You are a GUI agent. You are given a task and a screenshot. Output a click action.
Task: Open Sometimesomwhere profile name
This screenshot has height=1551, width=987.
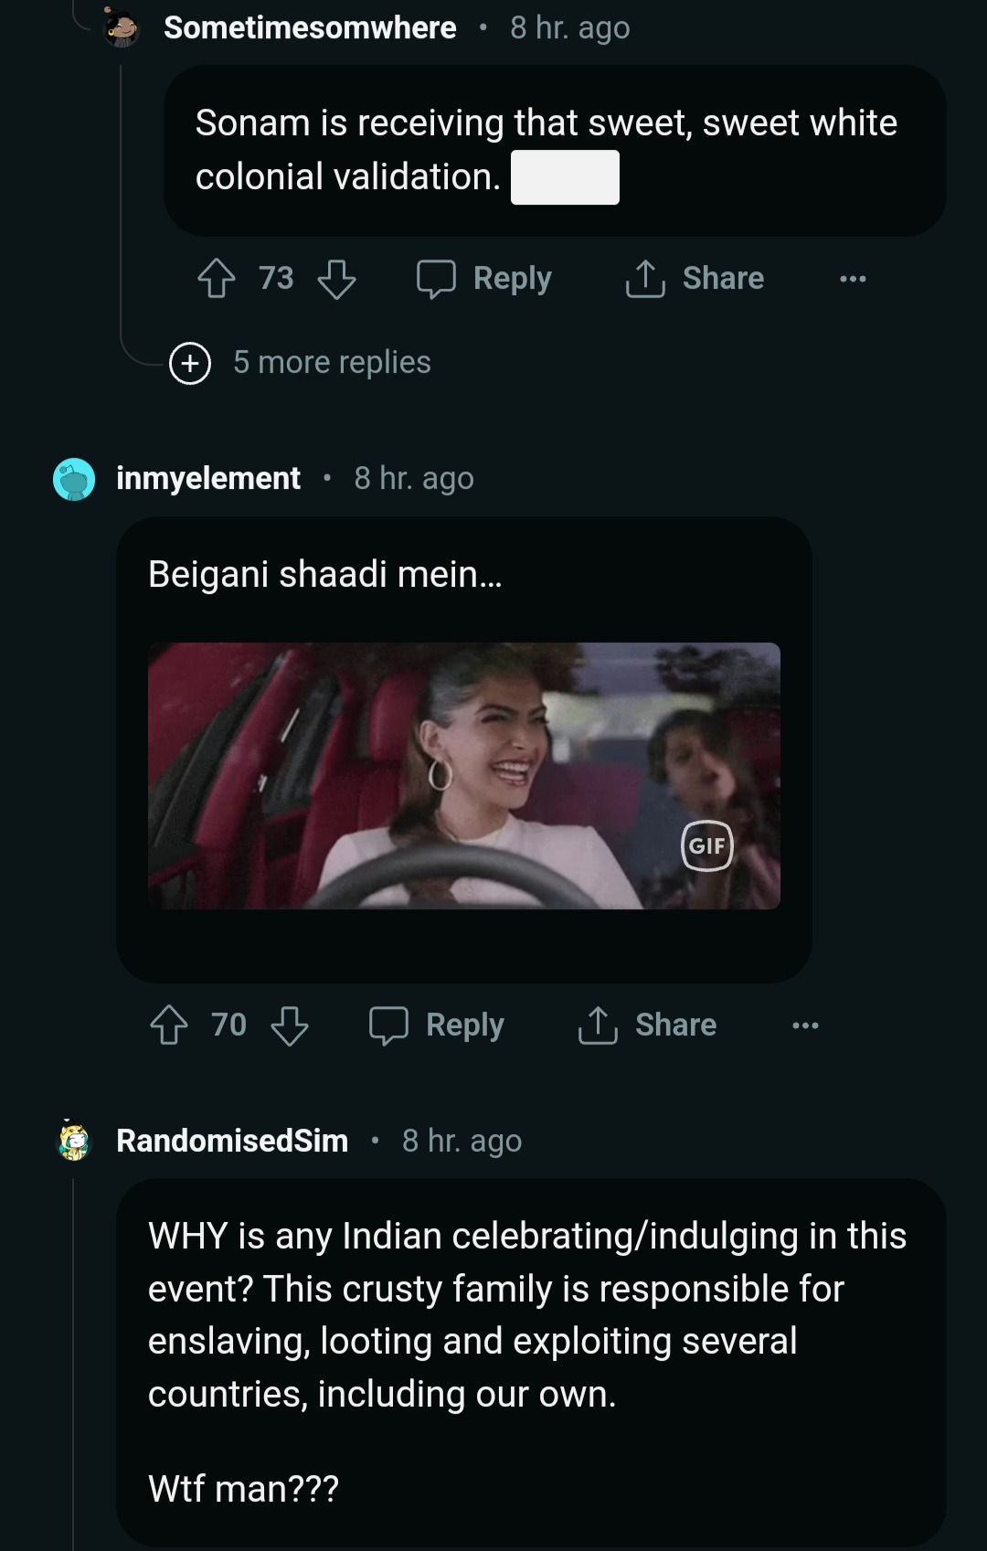310,27
